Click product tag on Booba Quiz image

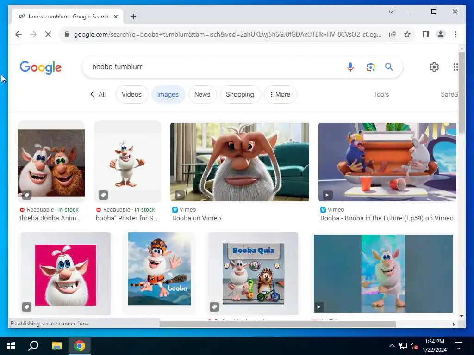coord(214,307)
